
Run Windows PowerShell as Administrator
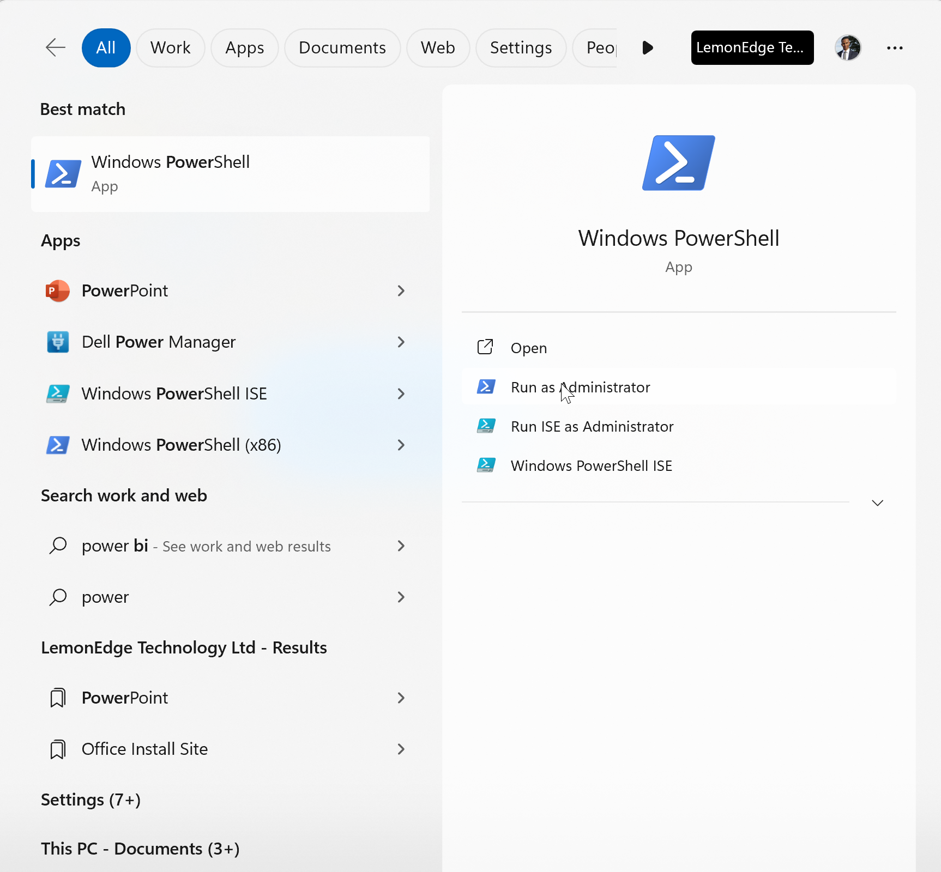tap(679, 387)
